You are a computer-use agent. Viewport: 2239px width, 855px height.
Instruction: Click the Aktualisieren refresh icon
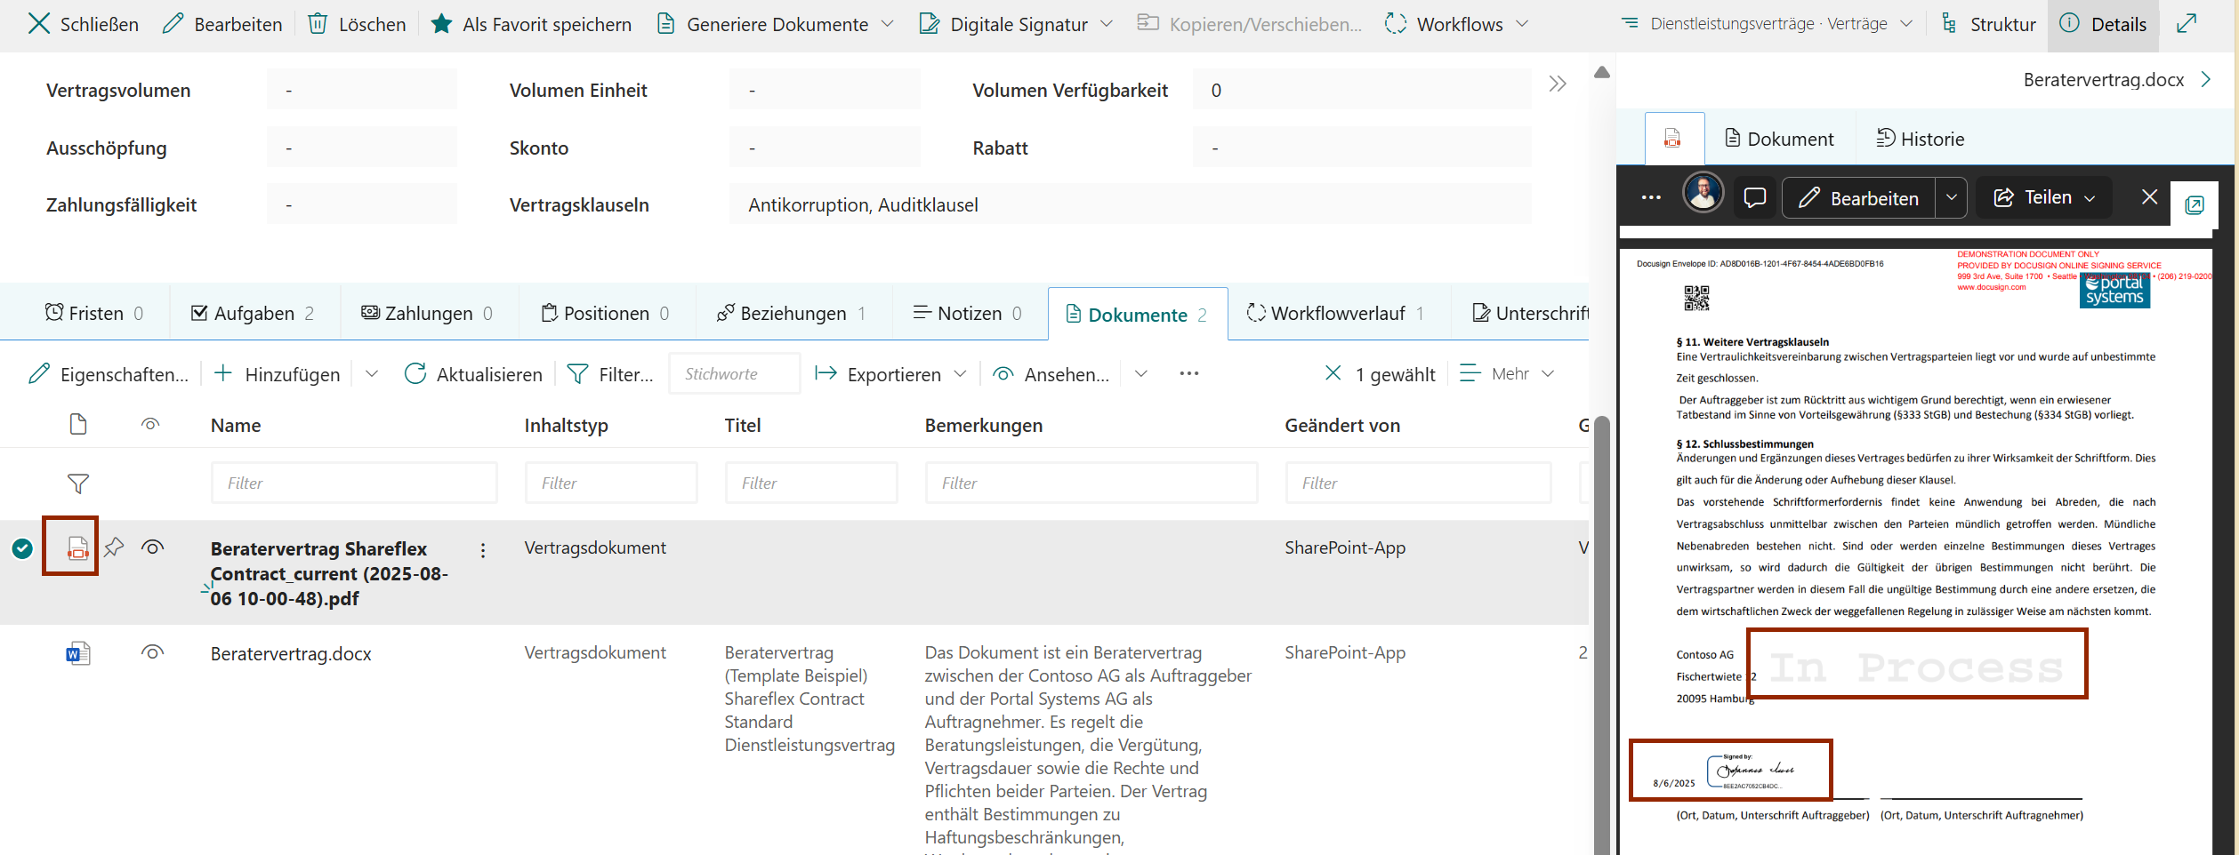point(415,374)
